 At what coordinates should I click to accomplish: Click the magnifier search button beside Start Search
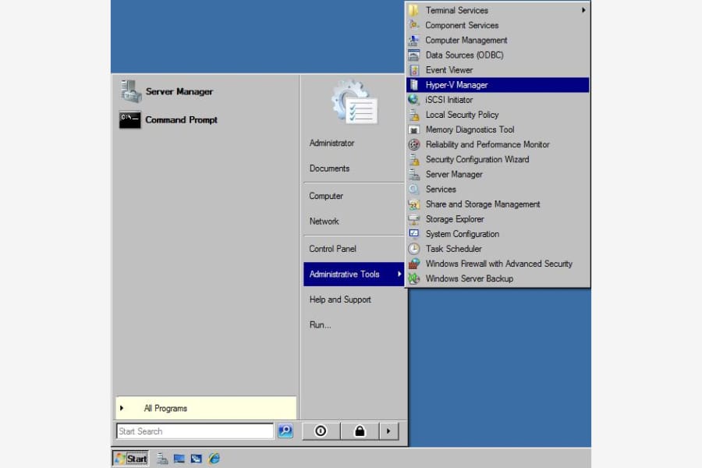point(285,431)
